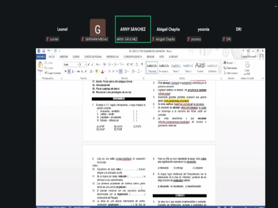Activate the Copiar formato brush
The image size is (278, 208).
53,73
